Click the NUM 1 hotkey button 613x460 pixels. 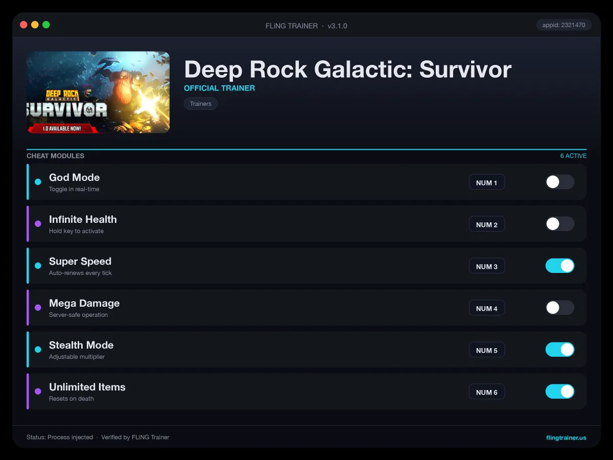(487, 182)
